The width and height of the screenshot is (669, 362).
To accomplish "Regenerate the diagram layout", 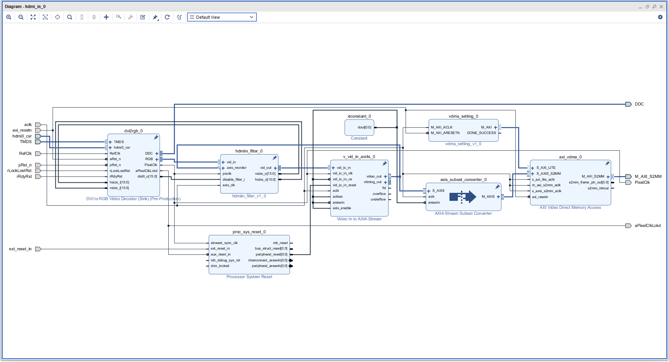I will (x=167, y=17).
